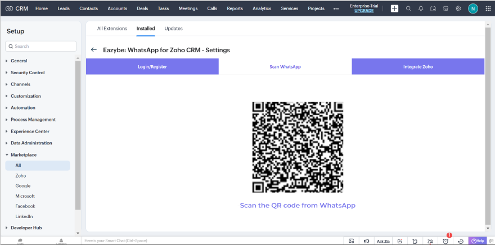Viewport: 495px width, 245px height.
Task: Focus the Setup search field
Action: click(40, 46)
